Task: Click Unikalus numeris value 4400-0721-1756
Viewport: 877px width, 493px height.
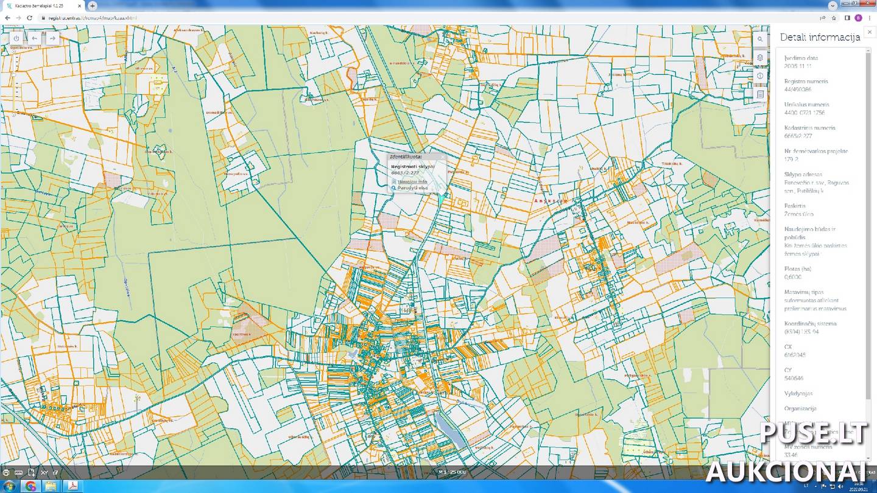Action: pos(805,113)
